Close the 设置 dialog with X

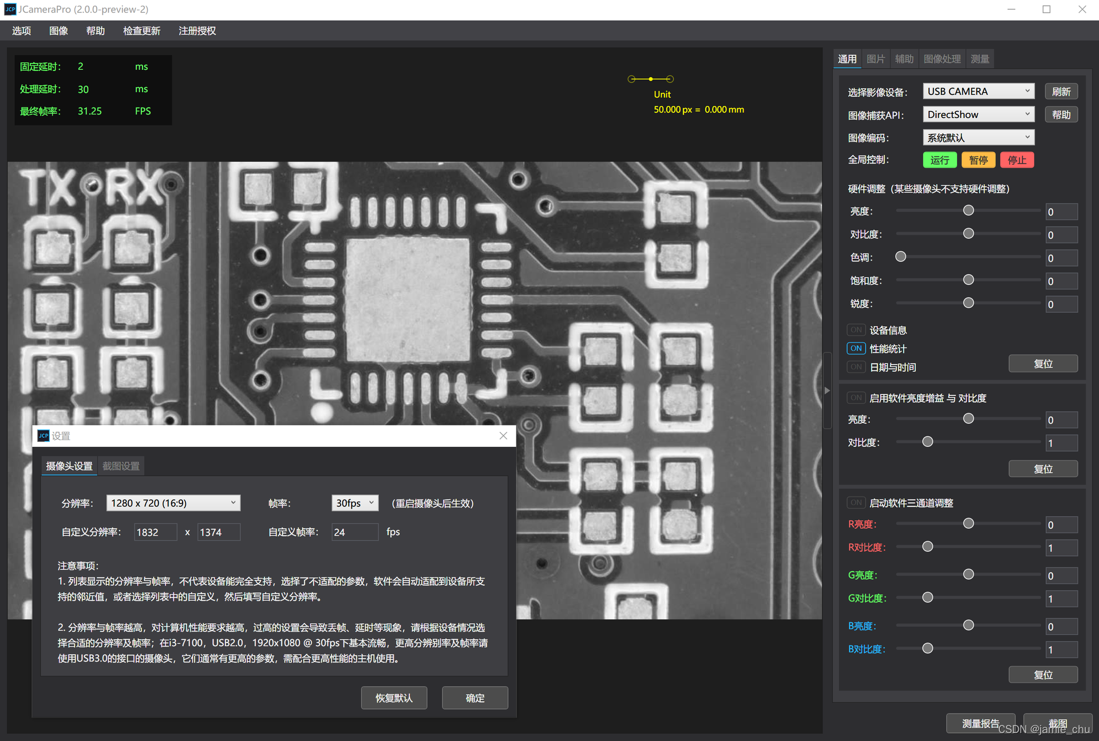503,436
